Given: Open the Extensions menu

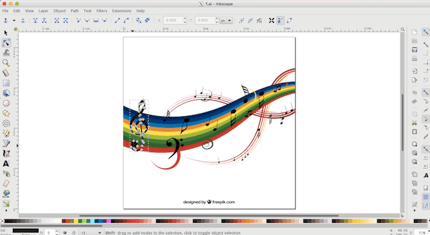Looking at the screenshot, I should [x=122, y=11].
